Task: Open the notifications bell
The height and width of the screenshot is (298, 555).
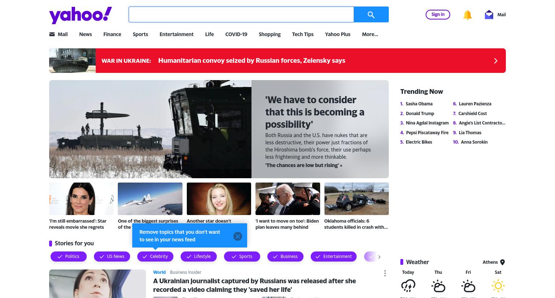Action: 467,15
